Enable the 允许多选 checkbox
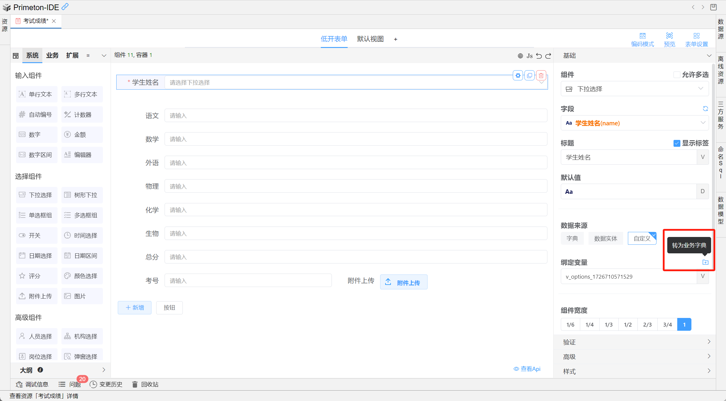Image resolution: width=726 pixels, height=401 pixels. (677, 75)
